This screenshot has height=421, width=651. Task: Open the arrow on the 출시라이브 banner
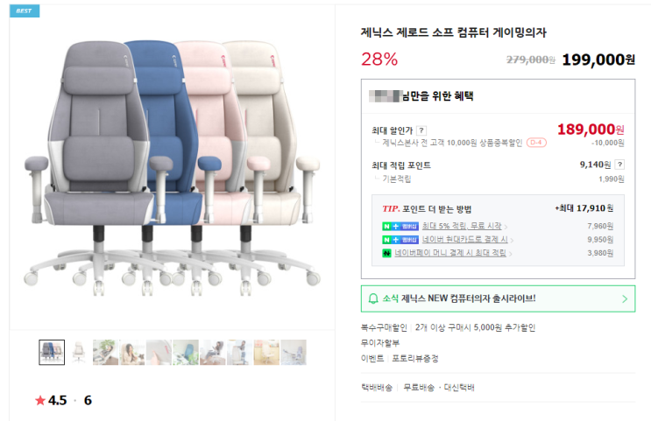(x=625, y=299)
